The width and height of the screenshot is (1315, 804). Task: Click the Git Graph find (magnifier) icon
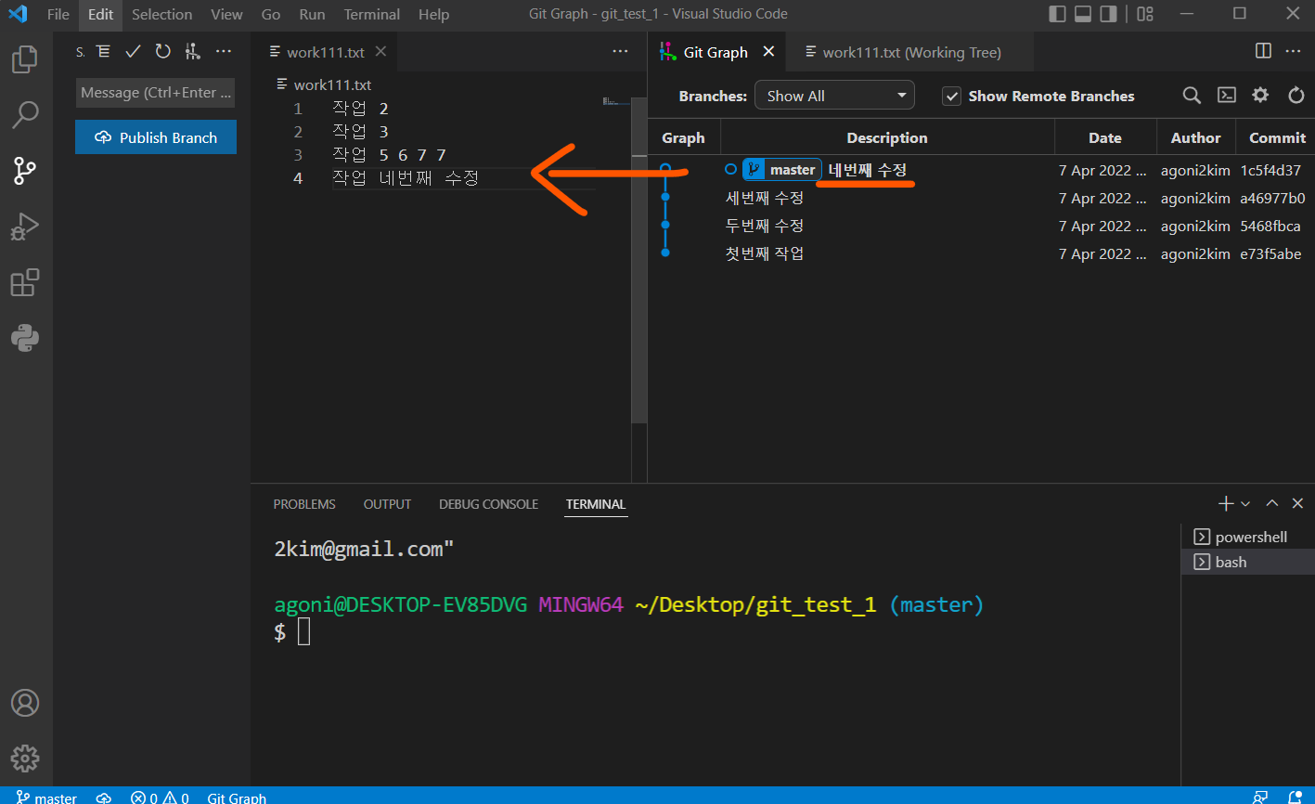point(1192,95)
